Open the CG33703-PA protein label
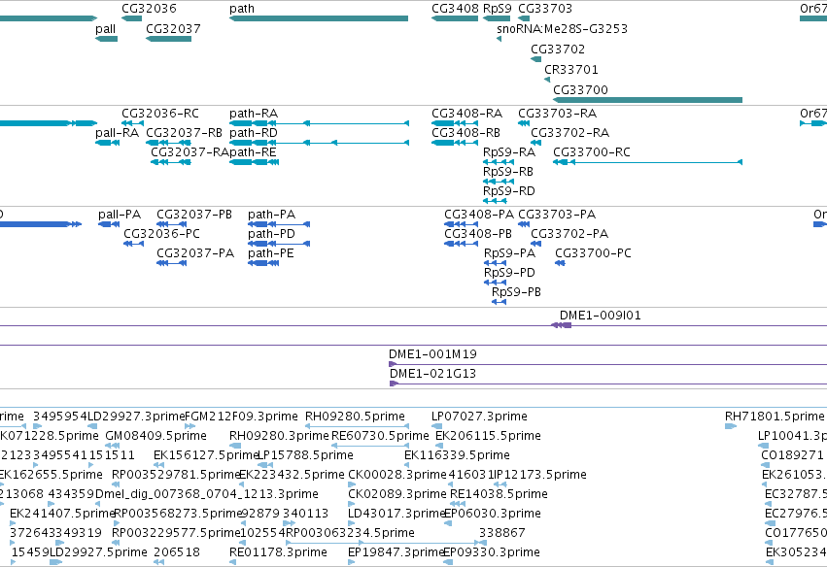 coord(557,215)
